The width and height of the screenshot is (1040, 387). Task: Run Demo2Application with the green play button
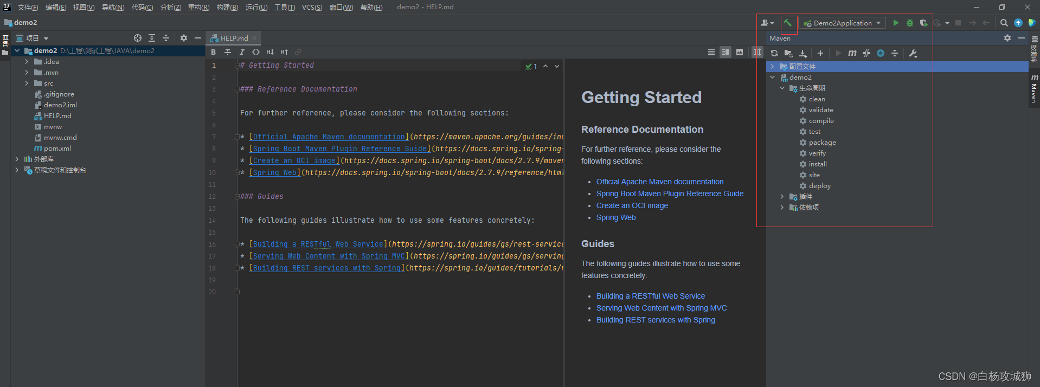tap(896, 23)
